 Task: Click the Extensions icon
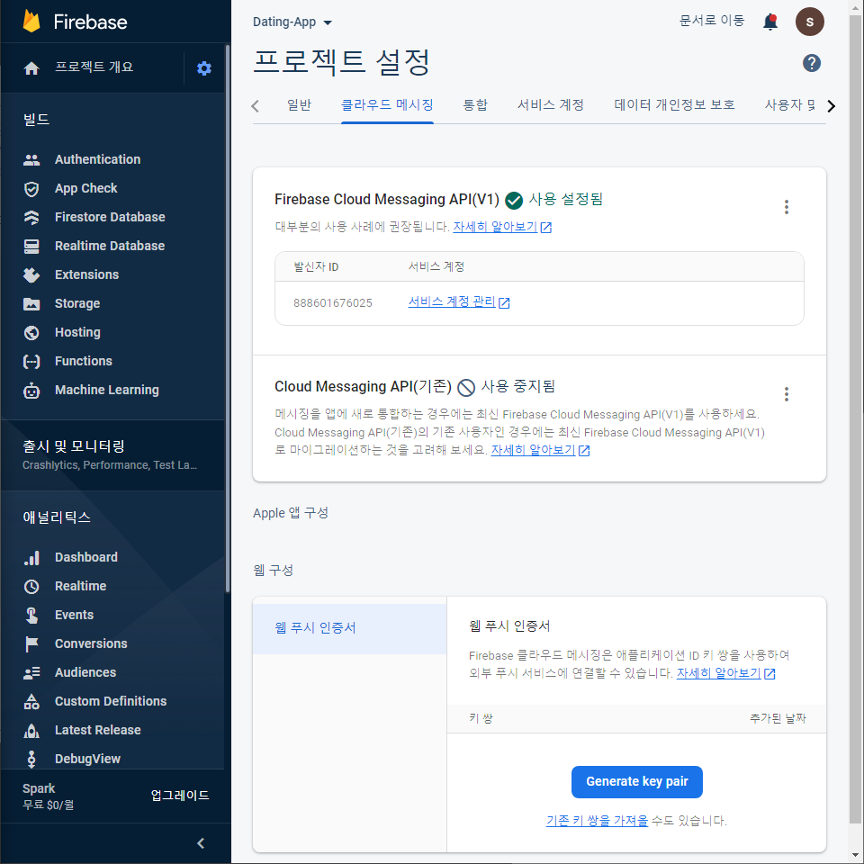coord(31,275)
